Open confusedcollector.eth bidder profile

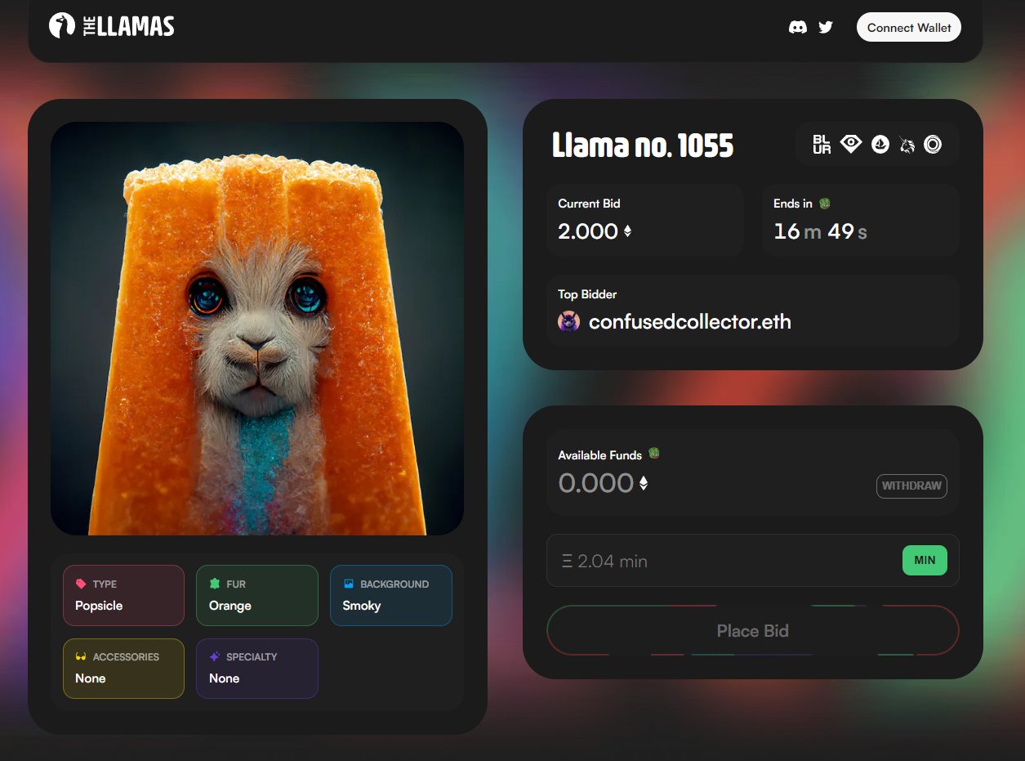point(690,321)
